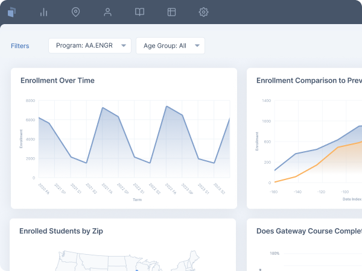This screenshot has height=271, width=362.
Task: Click the Gateway Course chart title
Action: pyautogui.click(x=308, y=231)
